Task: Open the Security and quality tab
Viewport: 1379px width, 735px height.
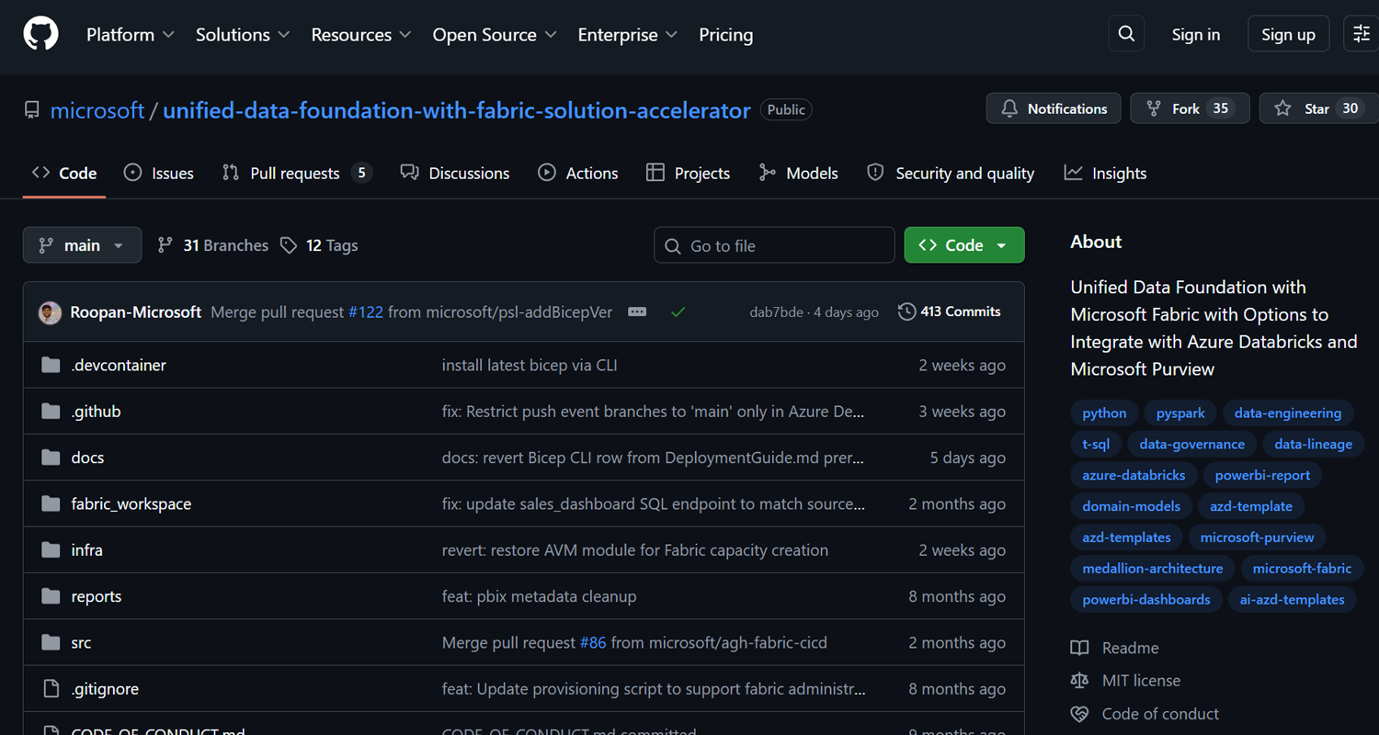Action: click(951, 173)
